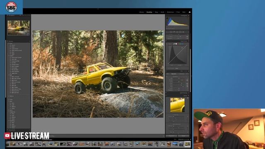The width and height of the screenshot is (265, 149).
Task: Apply the High Contrast & Detail preset
Action: click(x=17, y=50)
